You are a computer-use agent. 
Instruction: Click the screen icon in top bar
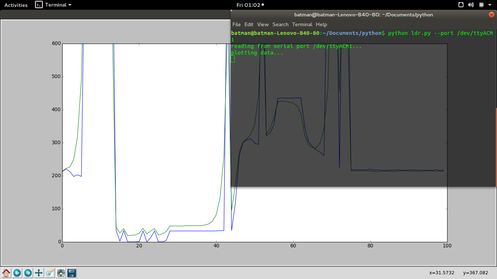[461, 5]
